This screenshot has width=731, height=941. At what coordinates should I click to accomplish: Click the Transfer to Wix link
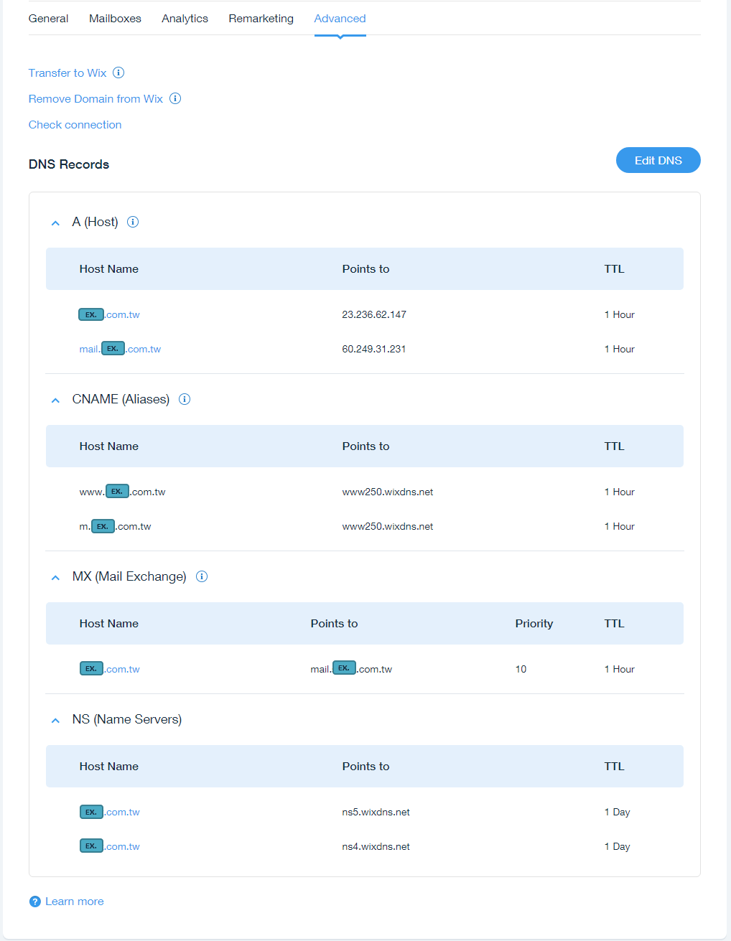pyautogui.click(x=67, y=73)
